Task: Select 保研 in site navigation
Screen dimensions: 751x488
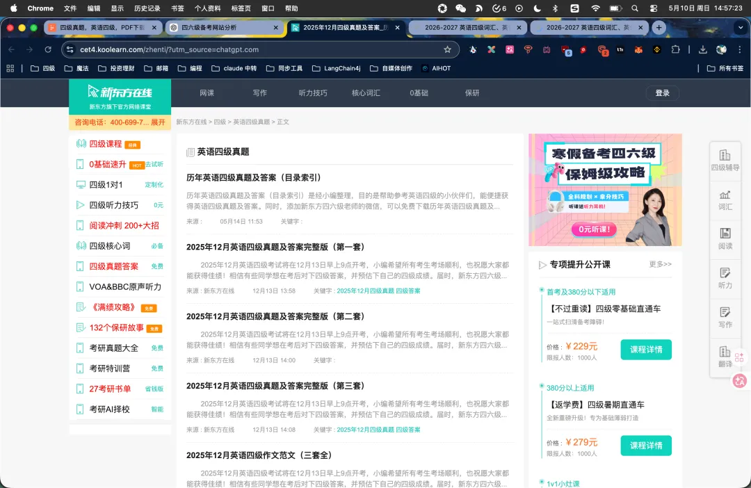Action: (x=471, y=93)
